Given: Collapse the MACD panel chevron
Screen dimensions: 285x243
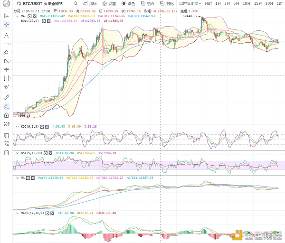Looking at the screenshot, I should [x=17, y=213].
